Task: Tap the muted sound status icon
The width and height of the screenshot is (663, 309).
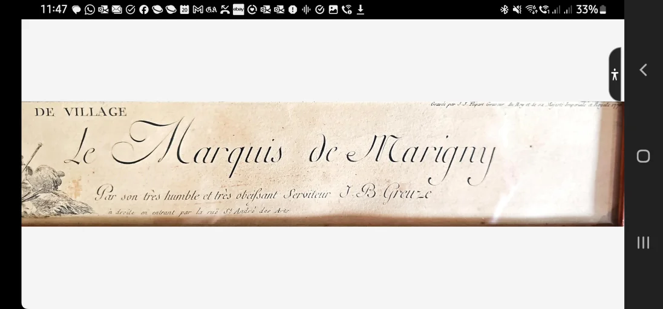Action: [517, 10]
